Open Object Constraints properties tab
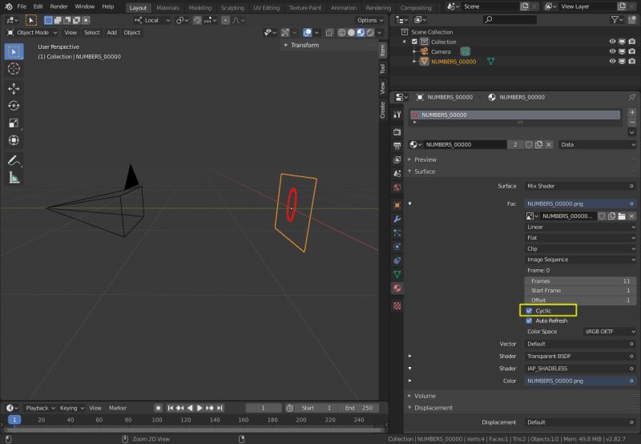 point(397,260)
